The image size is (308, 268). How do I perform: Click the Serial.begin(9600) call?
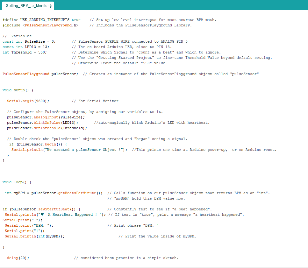pyautogui.click(x=24, y=101)
